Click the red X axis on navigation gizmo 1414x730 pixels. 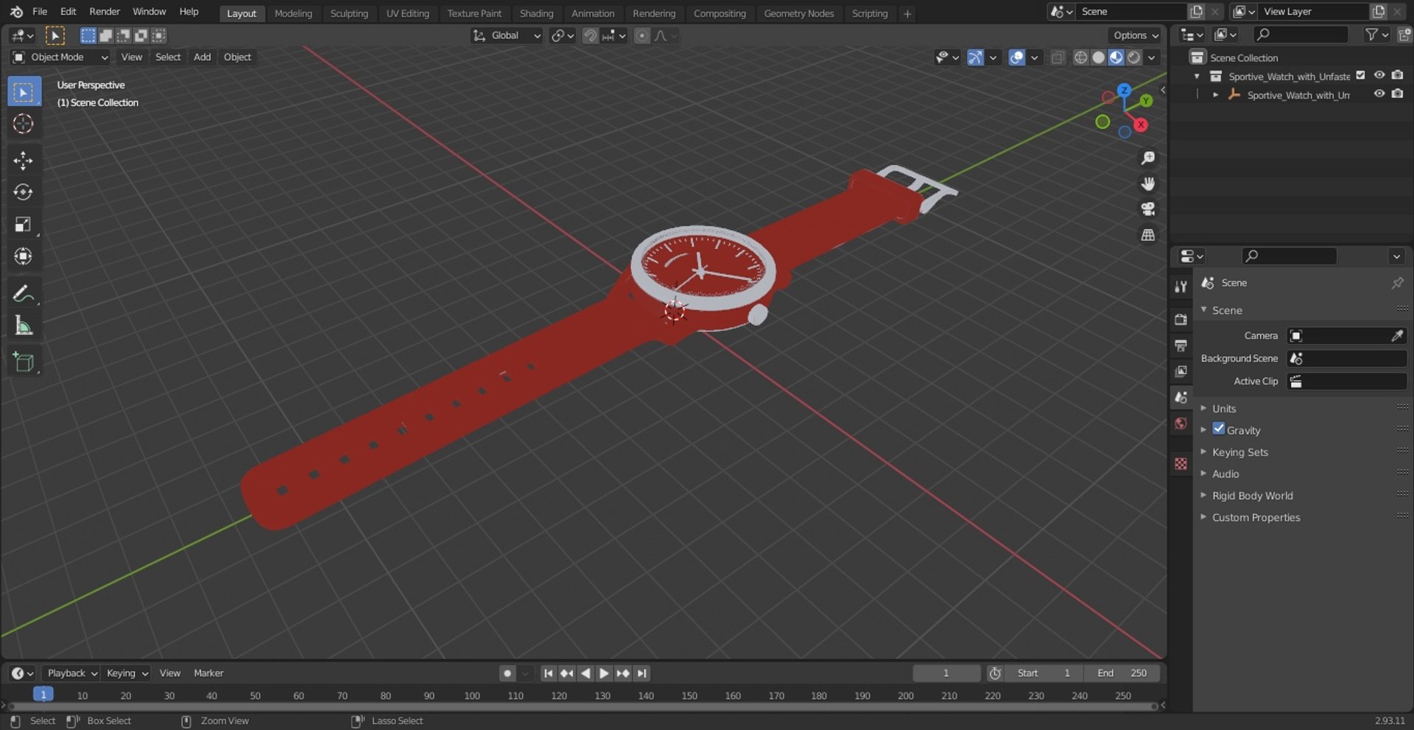[1141, 124]
